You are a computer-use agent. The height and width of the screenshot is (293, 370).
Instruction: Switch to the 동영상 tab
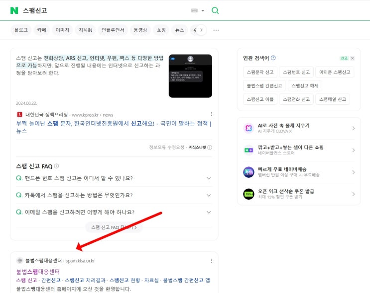pos(140,30)
